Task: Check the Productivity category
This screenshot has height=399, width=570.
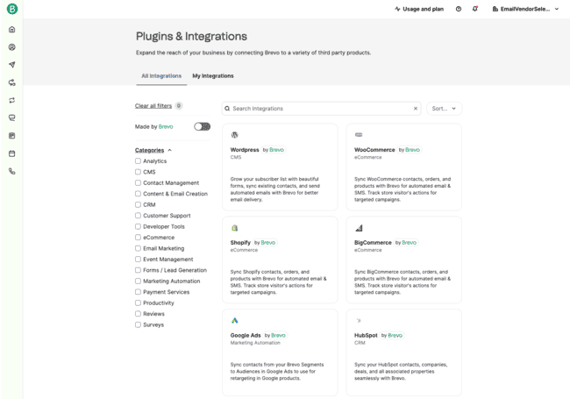Action: pyautogui.click(x=138, y=303)
